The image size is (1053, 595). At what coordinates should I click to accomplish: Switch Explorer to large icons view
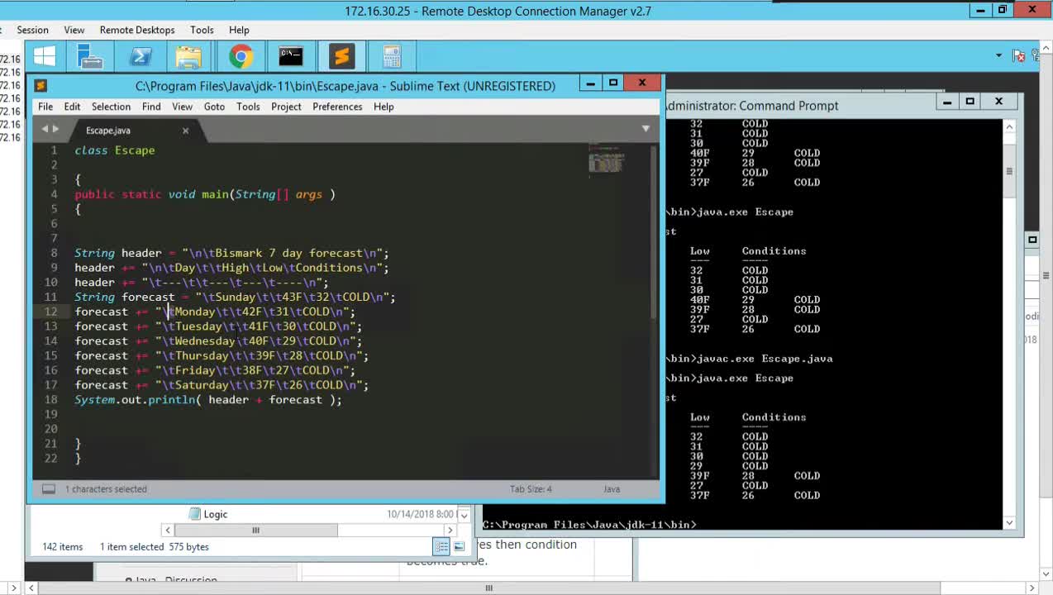(x=458, y=546)
